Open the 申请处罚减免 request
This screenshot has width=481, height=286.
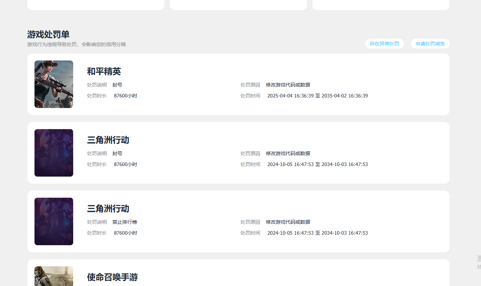[430, 44]
